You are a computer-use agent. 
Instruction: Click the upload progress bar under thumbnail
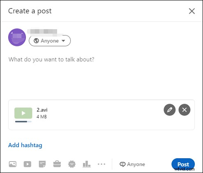[23, 122]
